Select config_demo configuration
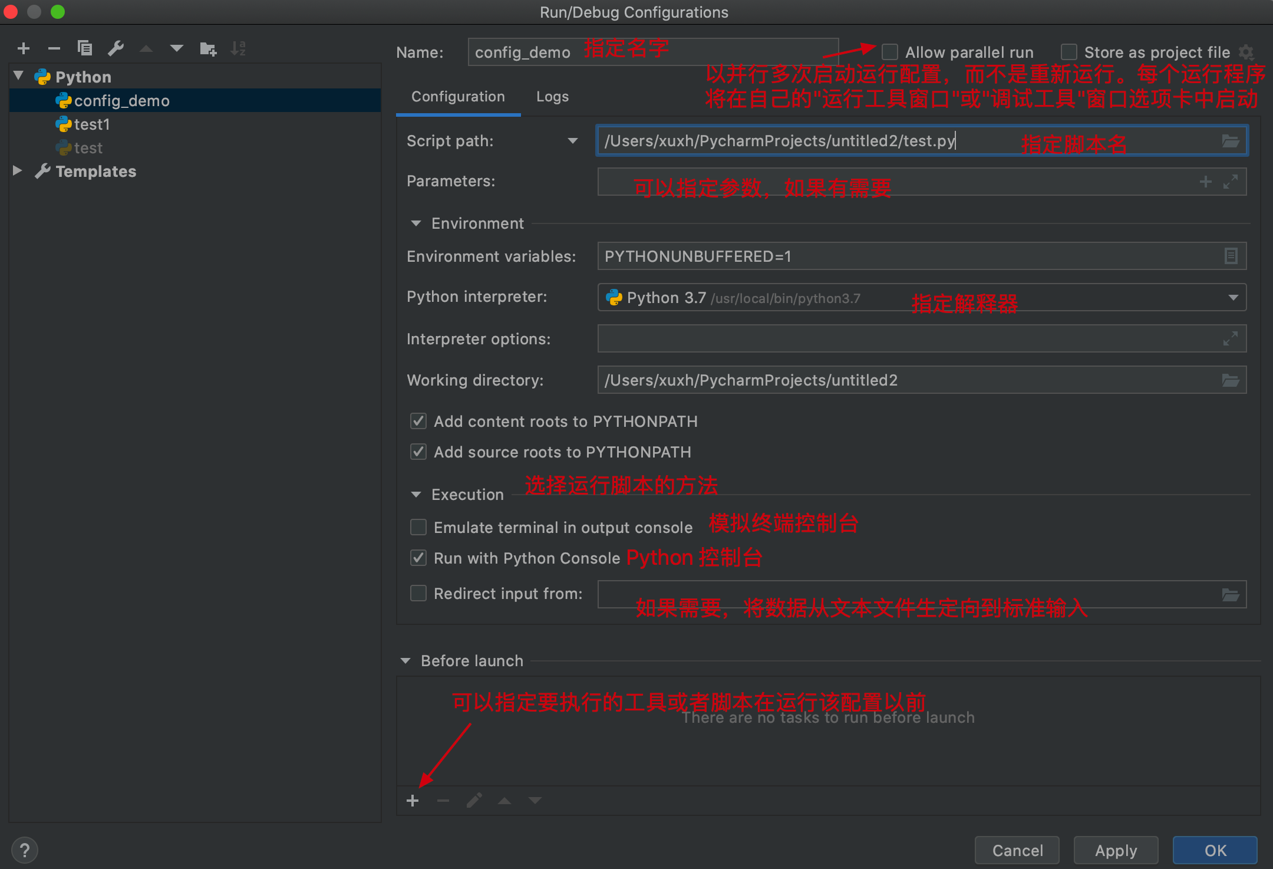Image resolution: width=1273 pixels, height=869 pixels. point(195,101)
